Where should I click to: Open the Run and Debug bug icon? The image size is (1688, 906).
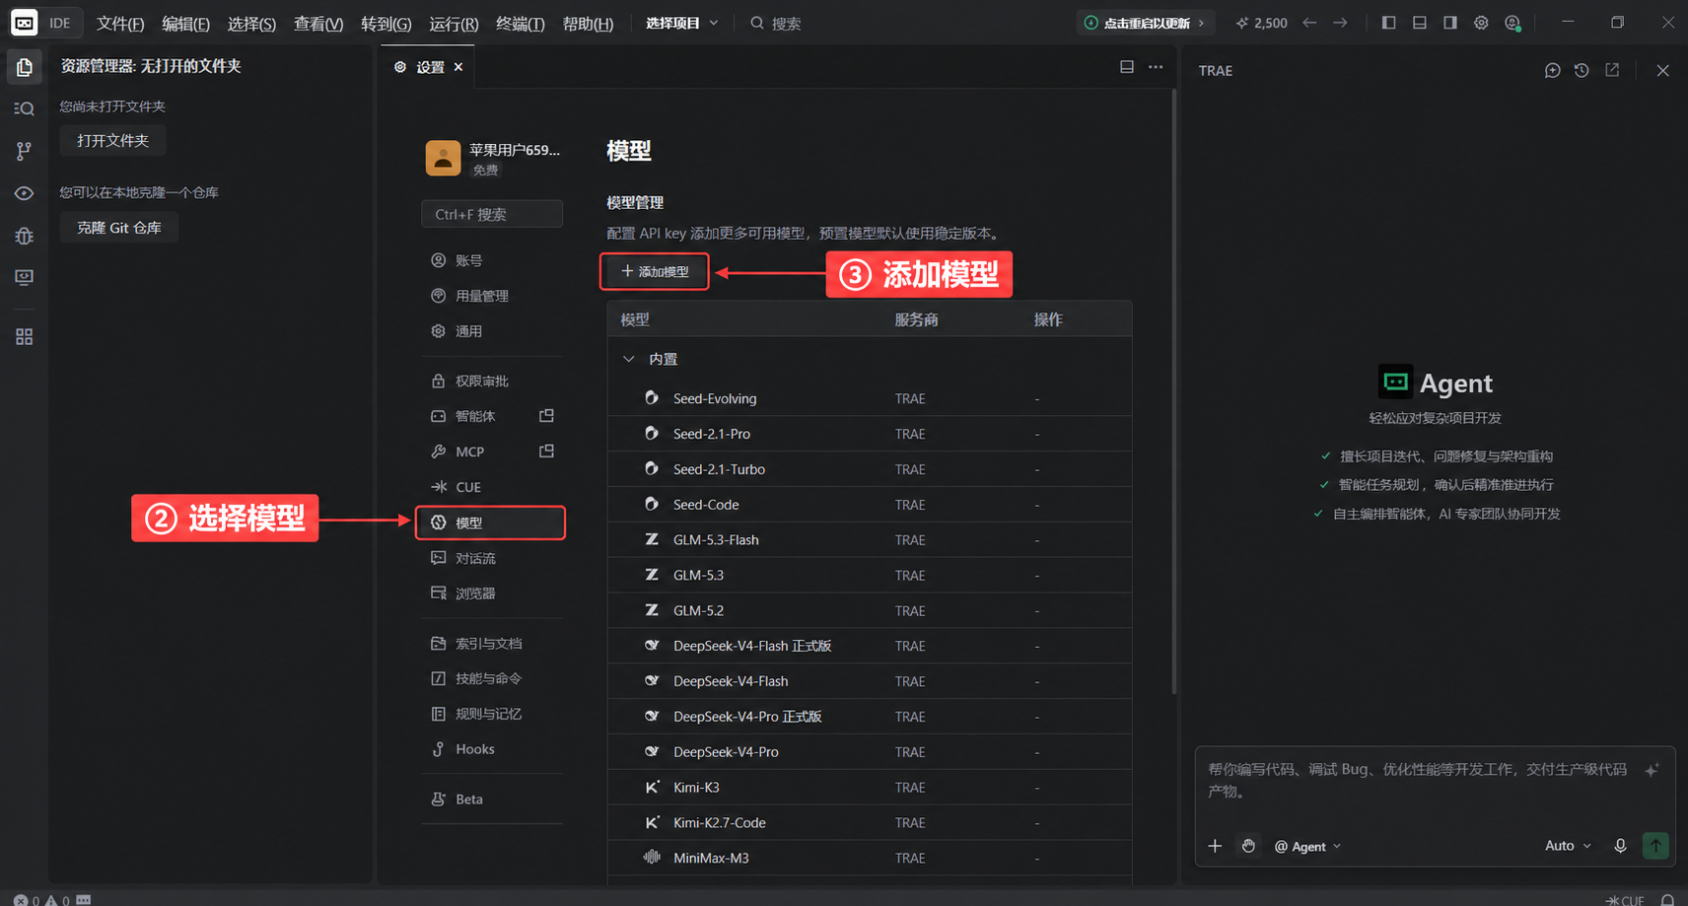pyautogui.click(x=24, y=236)
